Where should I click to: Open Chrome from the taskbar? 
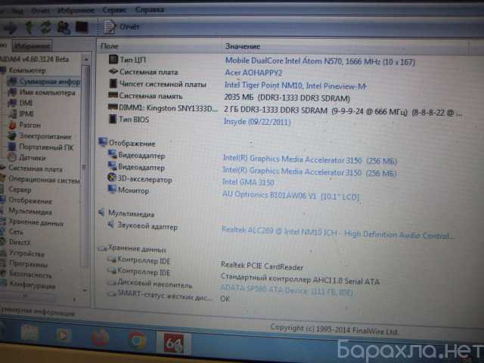(137, 340)
